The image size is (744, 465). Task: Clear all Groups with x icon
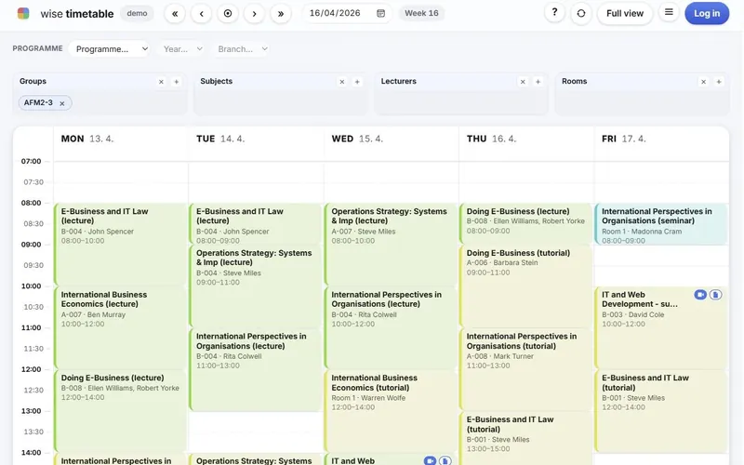tap(161, 82)
